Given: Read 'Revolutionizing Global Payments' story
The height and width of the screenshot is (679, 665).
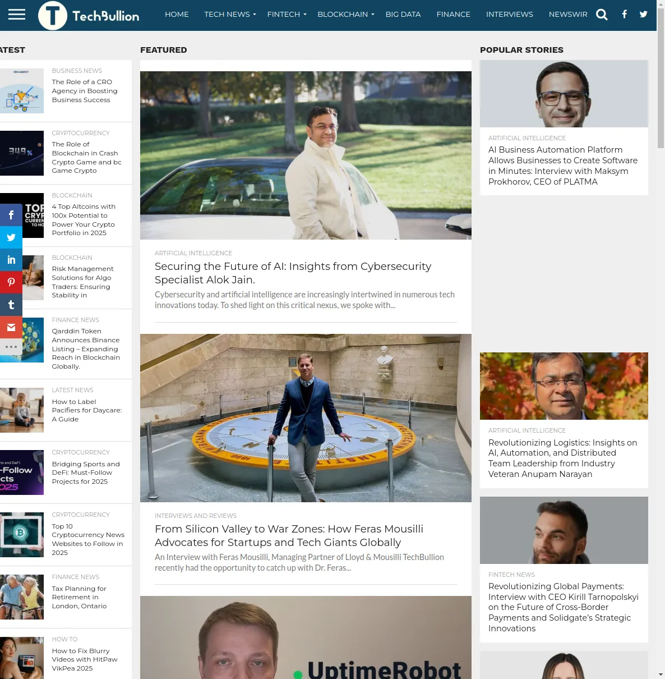Looking at the screenshot, I should pyautogui.click(x=564, y=607).
